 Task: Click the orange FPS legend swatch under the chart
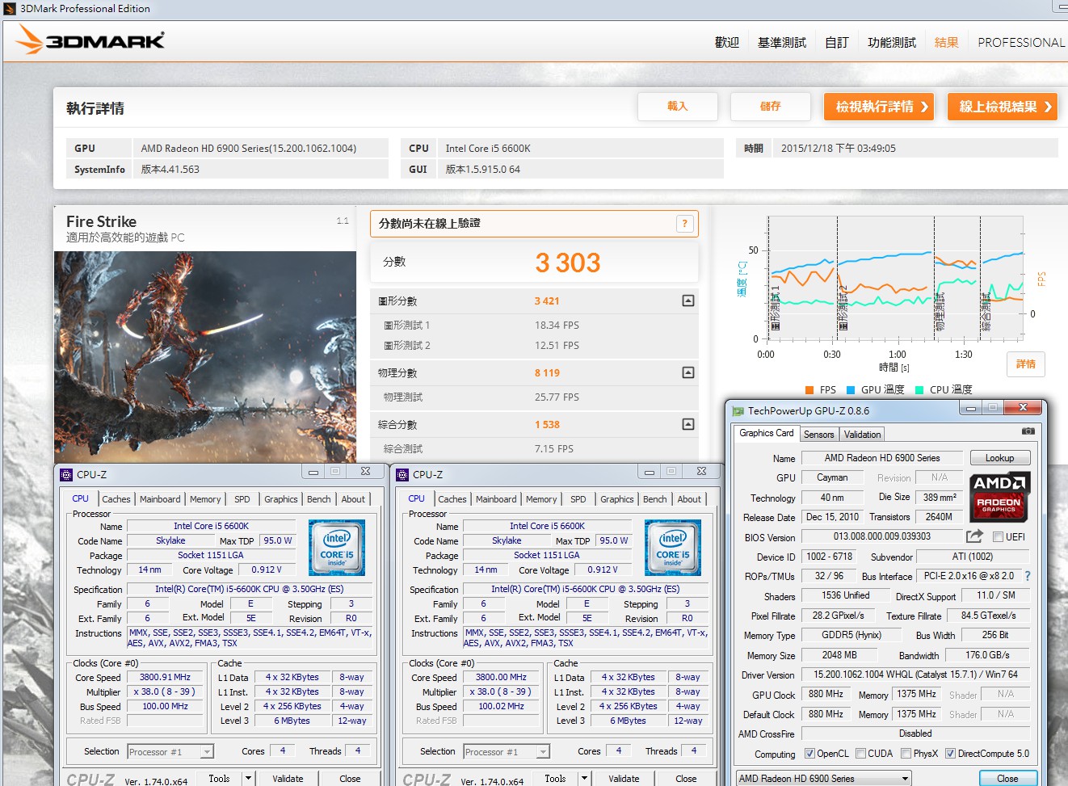coord(809,390)
